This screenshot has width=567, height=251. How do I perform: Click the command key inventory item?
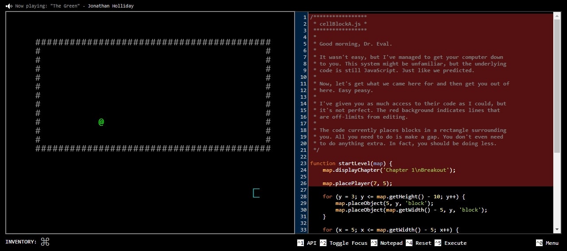(45, 242)
